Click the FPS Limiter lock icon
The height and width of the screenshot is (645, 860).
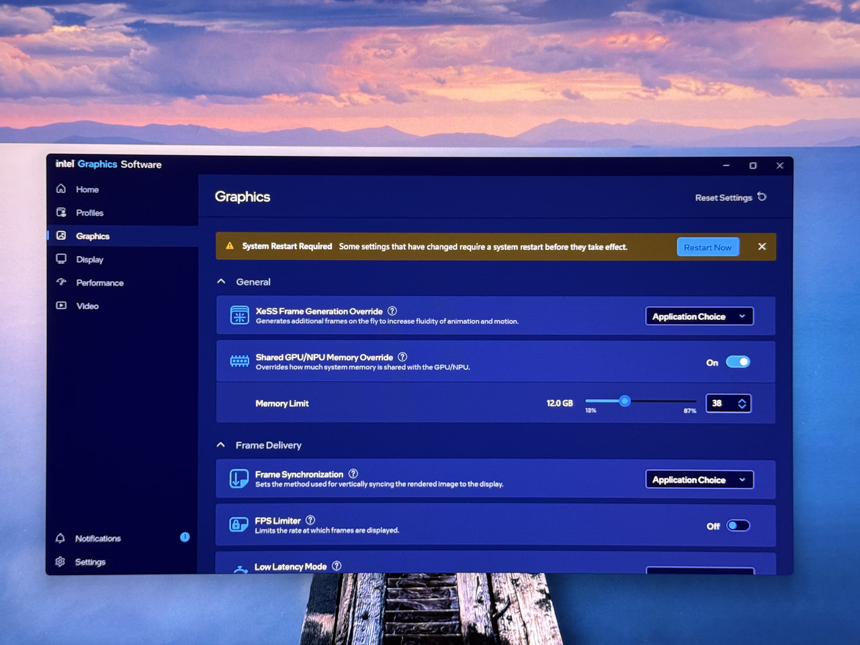[239, 525]
